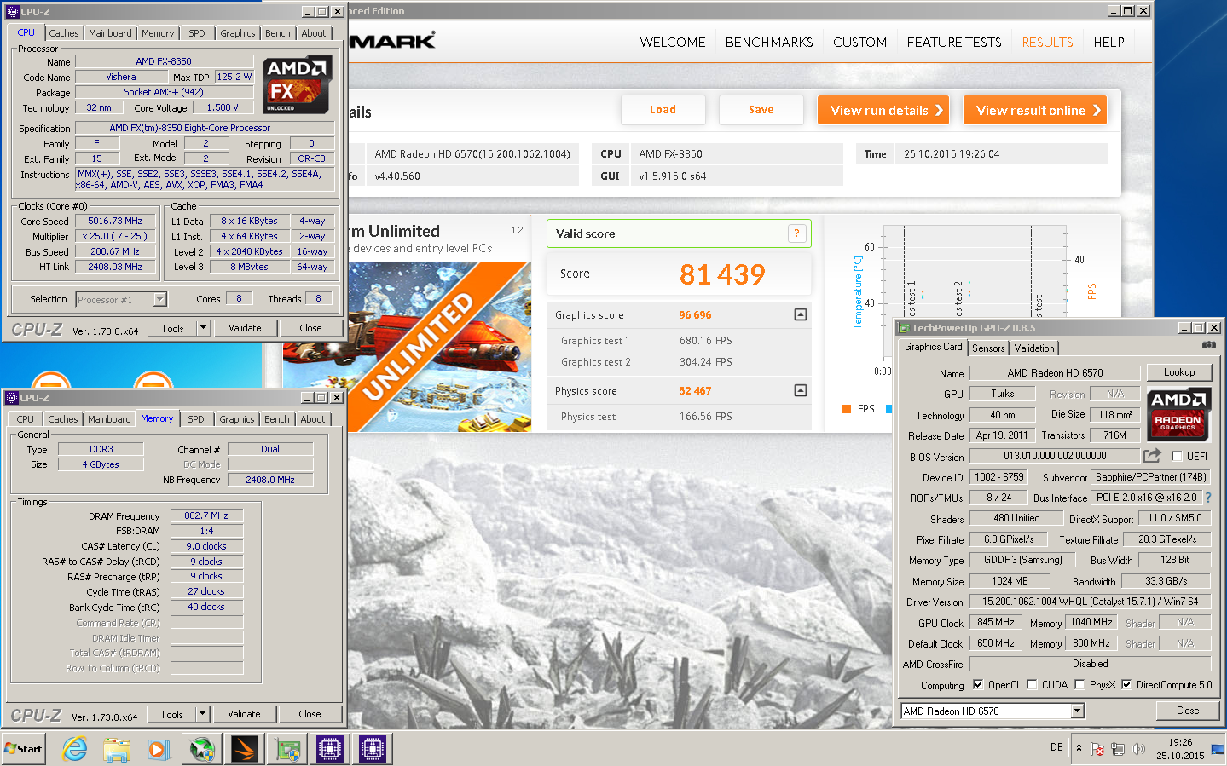Open the network tray icon
This screenshot has height=766, width=1227.
(1118, 749)
